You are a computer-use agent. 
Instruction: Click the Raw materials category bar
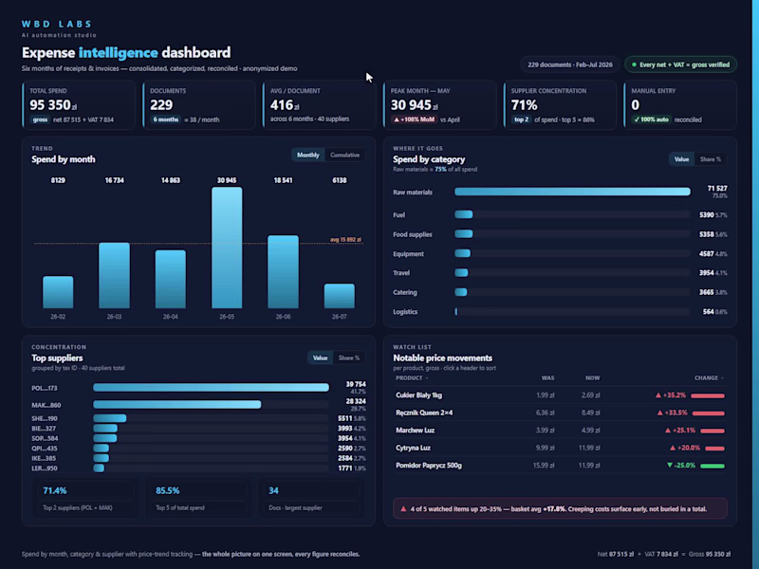(x=572, y=193)
